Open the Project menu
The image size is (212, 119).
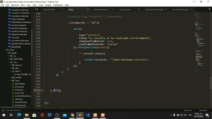tap(48, 5)
